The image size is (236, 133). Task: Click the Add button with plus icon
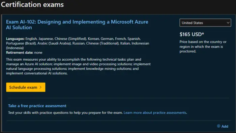[223, 126]
